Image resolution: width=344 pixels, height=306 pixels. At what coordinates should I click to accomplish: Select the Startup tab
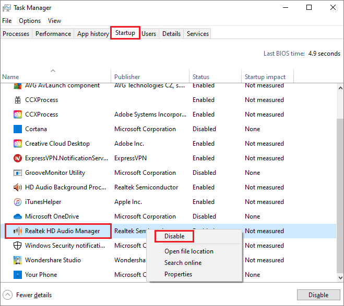pyautogui.click(x=125, y=33)
